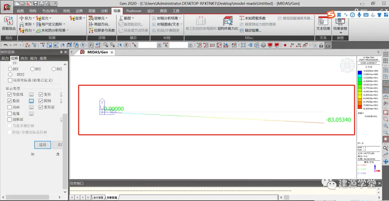
Task: Click the red record dot toolbar icon
Action: 285,45
